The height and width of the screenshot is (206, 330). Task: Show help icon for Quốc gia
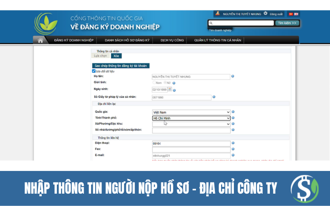[x=233, y=112]
